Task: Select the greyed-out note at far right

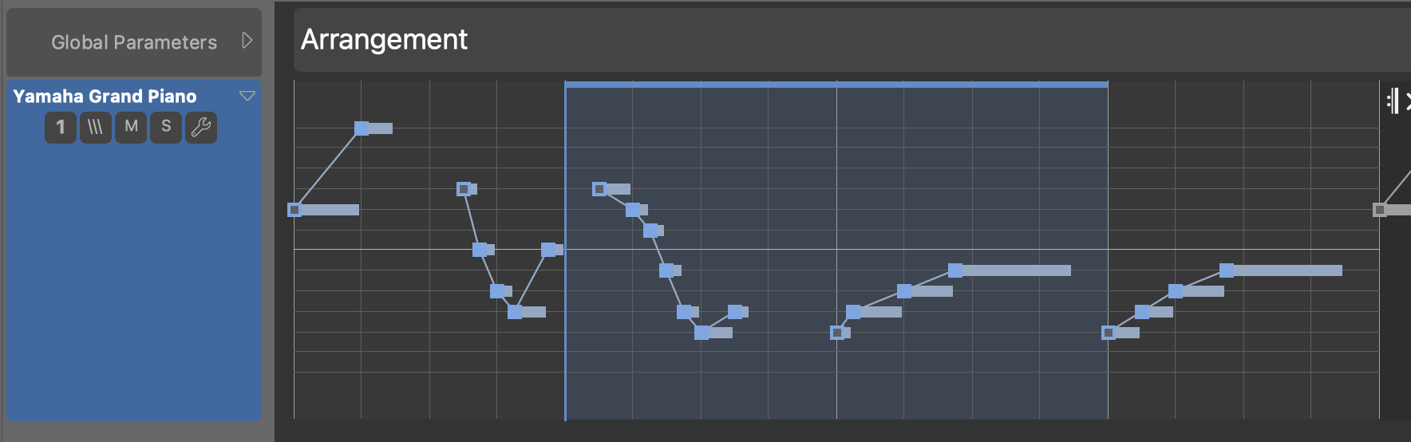Action: pyautogui.click(x=1392, y=210)
